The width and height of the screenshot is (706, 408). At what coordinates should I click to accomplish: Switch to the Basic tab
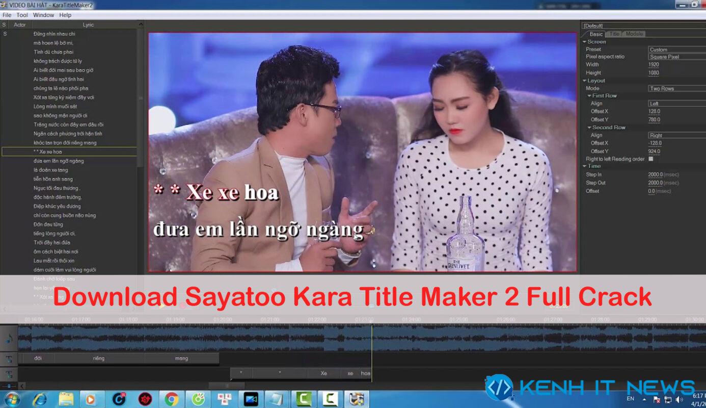point(596,34)
